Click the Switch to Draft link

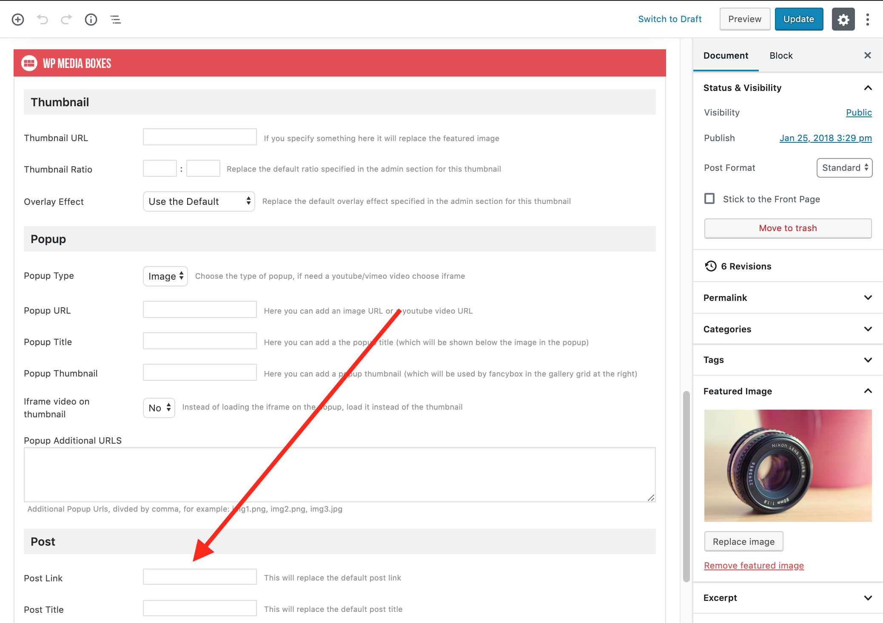pyautogui.click(x=670, y=19)
